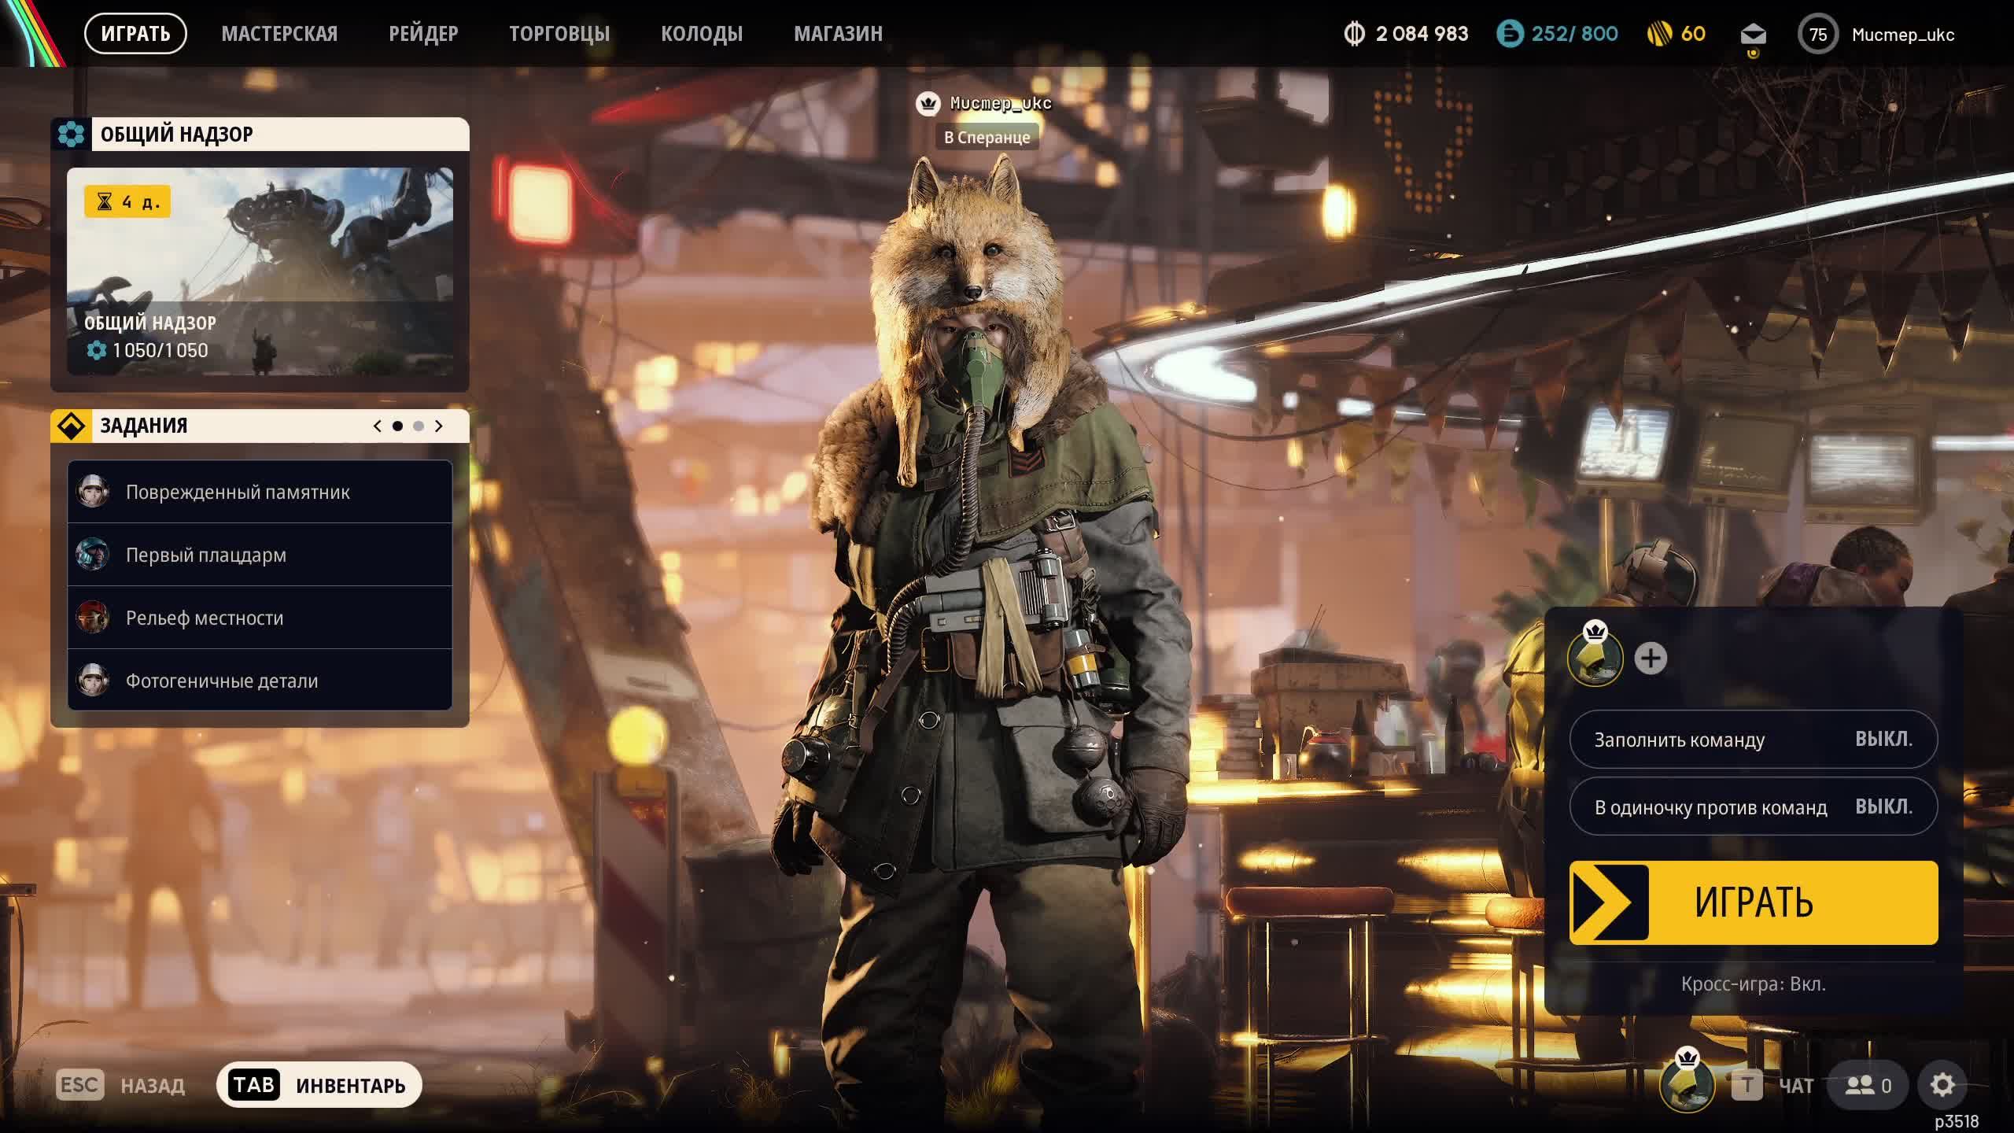The image size is (2014, 1133).
Task: Go to next Задания page arrow
Action: click(439, 426)
